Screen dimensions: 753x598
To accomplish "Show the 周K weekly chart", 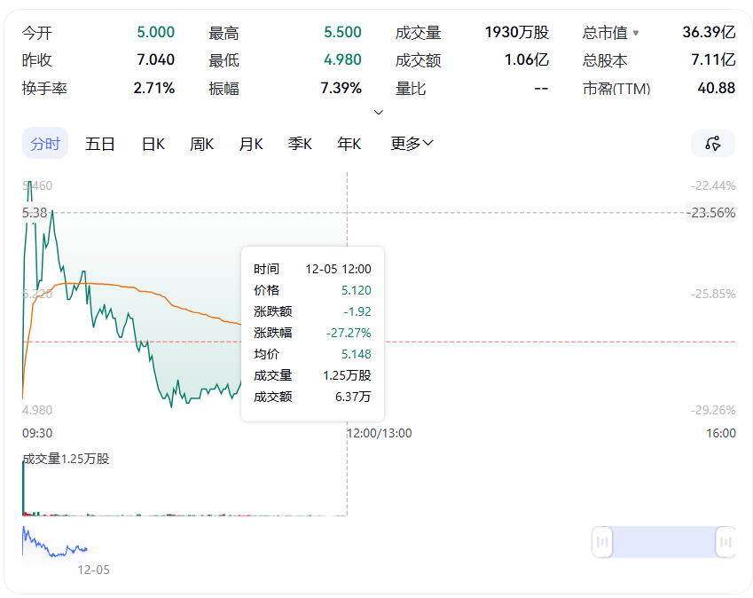I will tap(202, 144).
